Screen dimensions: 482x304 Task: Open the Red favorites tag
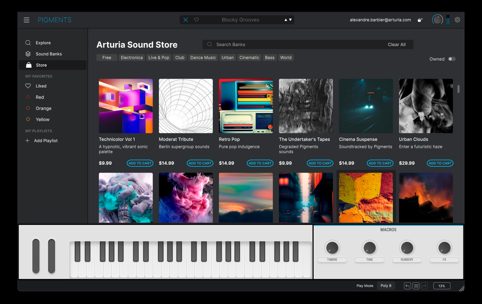52,97
